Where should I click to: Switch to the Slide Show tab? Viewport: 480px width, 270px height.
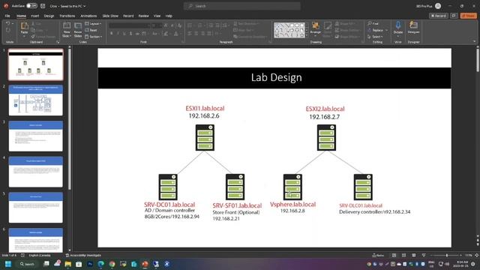[110, 16]
